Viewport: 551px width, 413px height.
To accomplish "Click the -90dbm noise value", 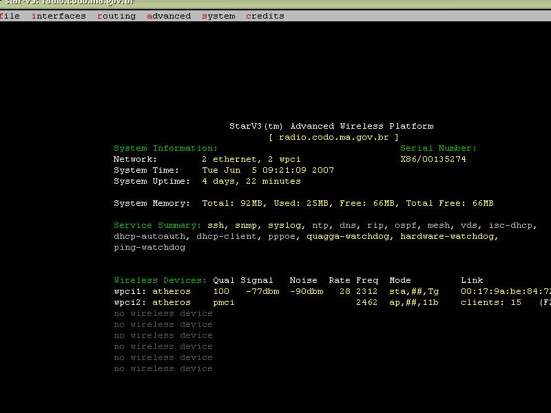I will pyautogui.click(x=306, y=291).
